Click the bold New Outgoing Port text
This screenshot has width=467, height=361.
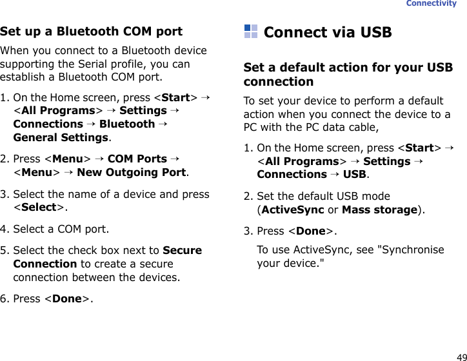point(132,172)
